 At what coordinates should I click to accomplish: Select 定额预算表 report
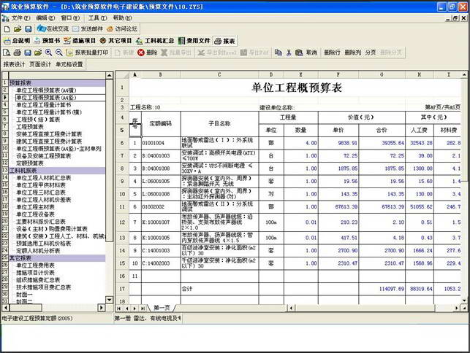coord(30,163)
